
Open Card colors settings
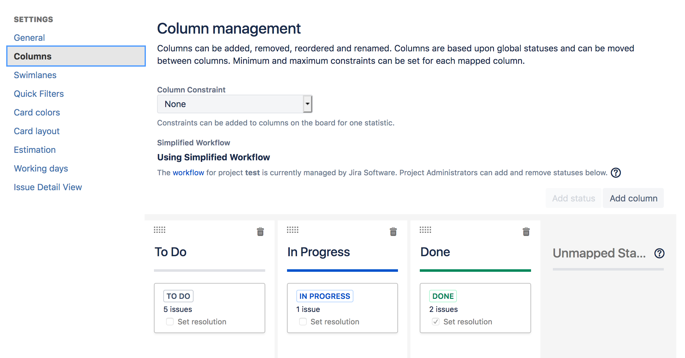(x=37, y=112)
